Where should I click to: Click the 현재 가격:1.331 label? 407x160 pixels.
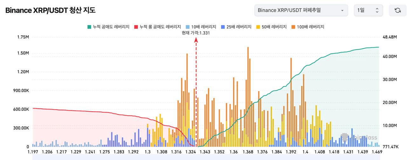tap(196, 33)
